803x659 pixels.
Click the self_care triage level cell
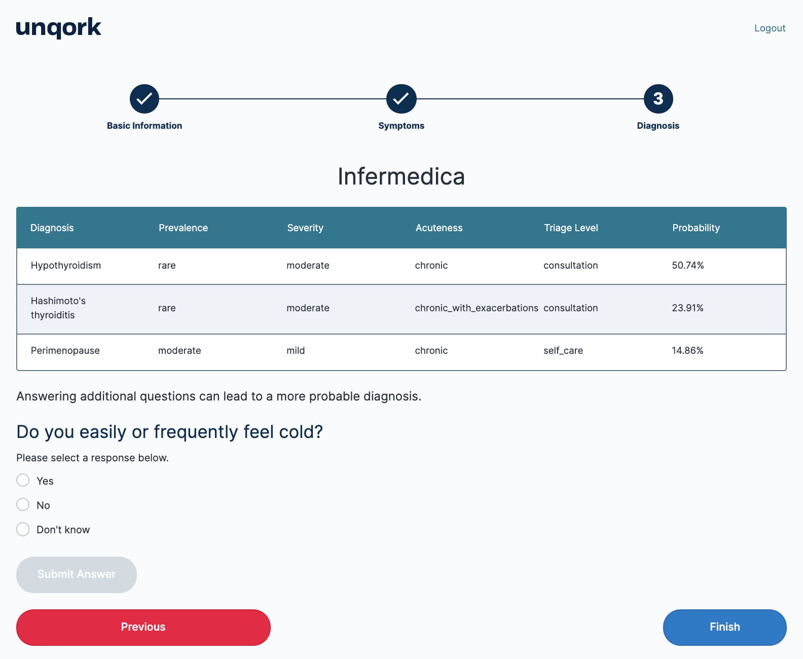(563, 351)
